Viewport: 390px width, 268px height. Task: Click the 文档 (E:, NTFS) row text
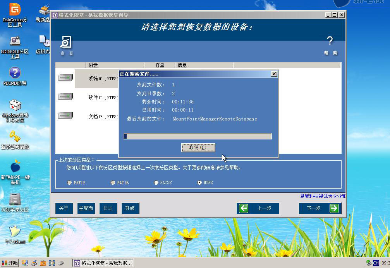coord(103,116)
